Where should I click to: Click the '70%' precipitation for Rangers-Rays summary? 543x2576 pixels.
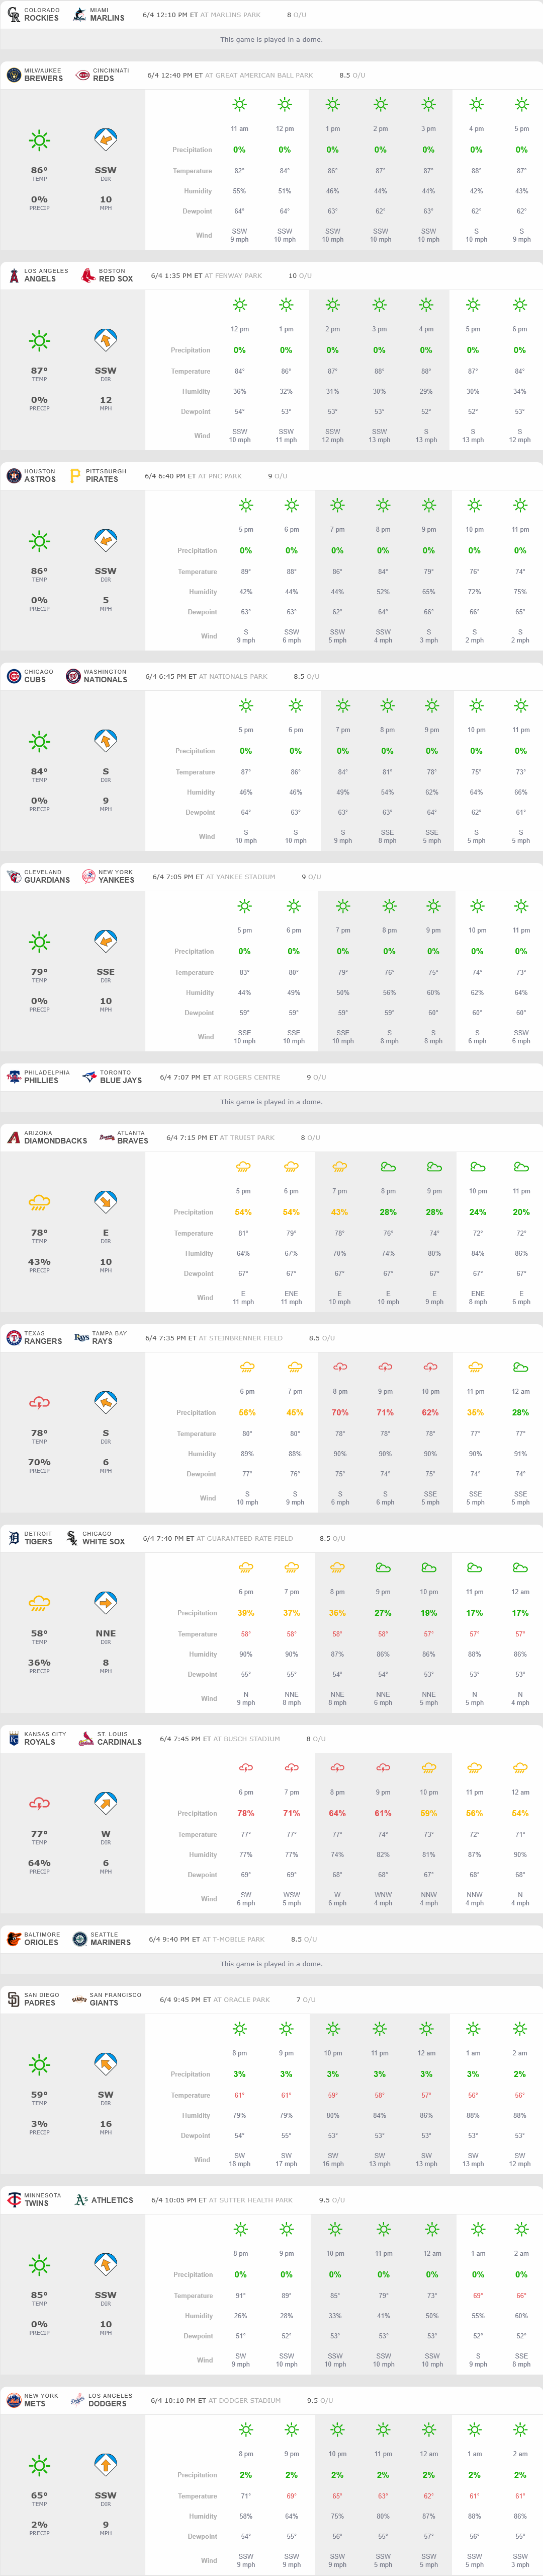pyautogui.click(x=39, y=1462)
